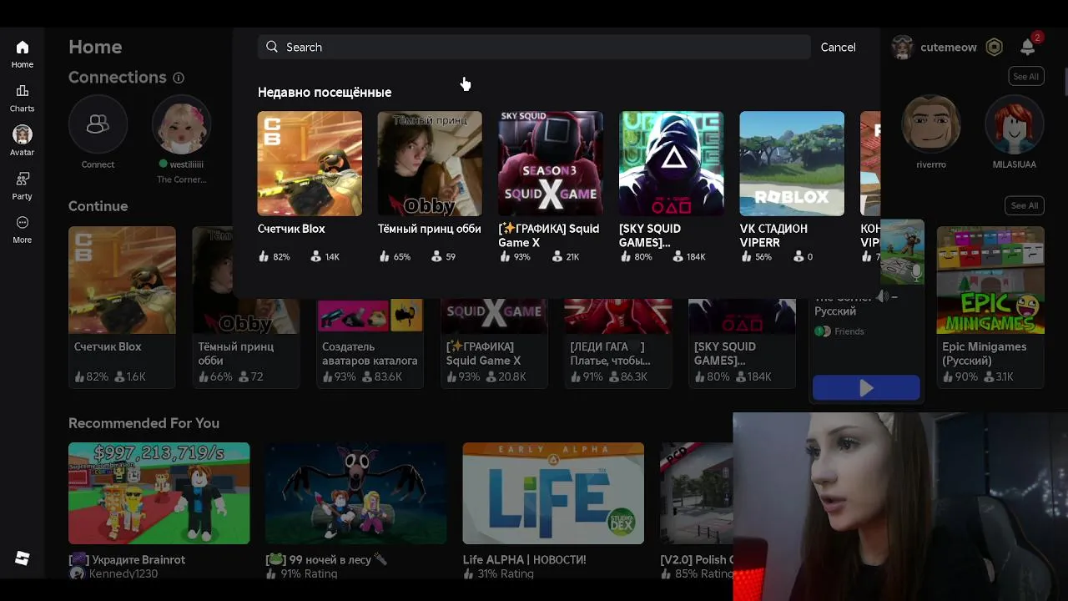Open ЛЕДИ ГАГА Платье card
Viewport: 1068px width, 601px height.
click(x=617, y=344)
